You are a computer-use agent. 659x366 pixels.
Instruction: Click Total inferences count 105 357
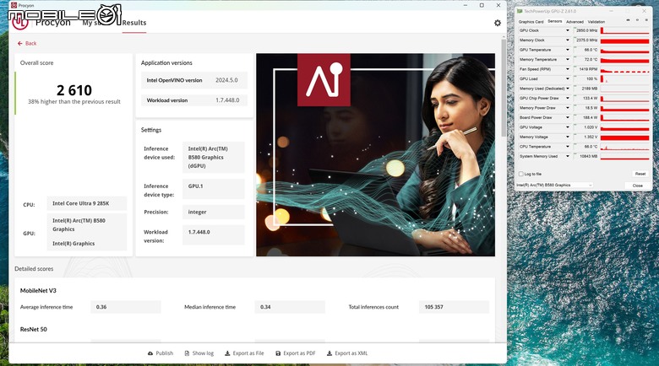pos(454,307)
